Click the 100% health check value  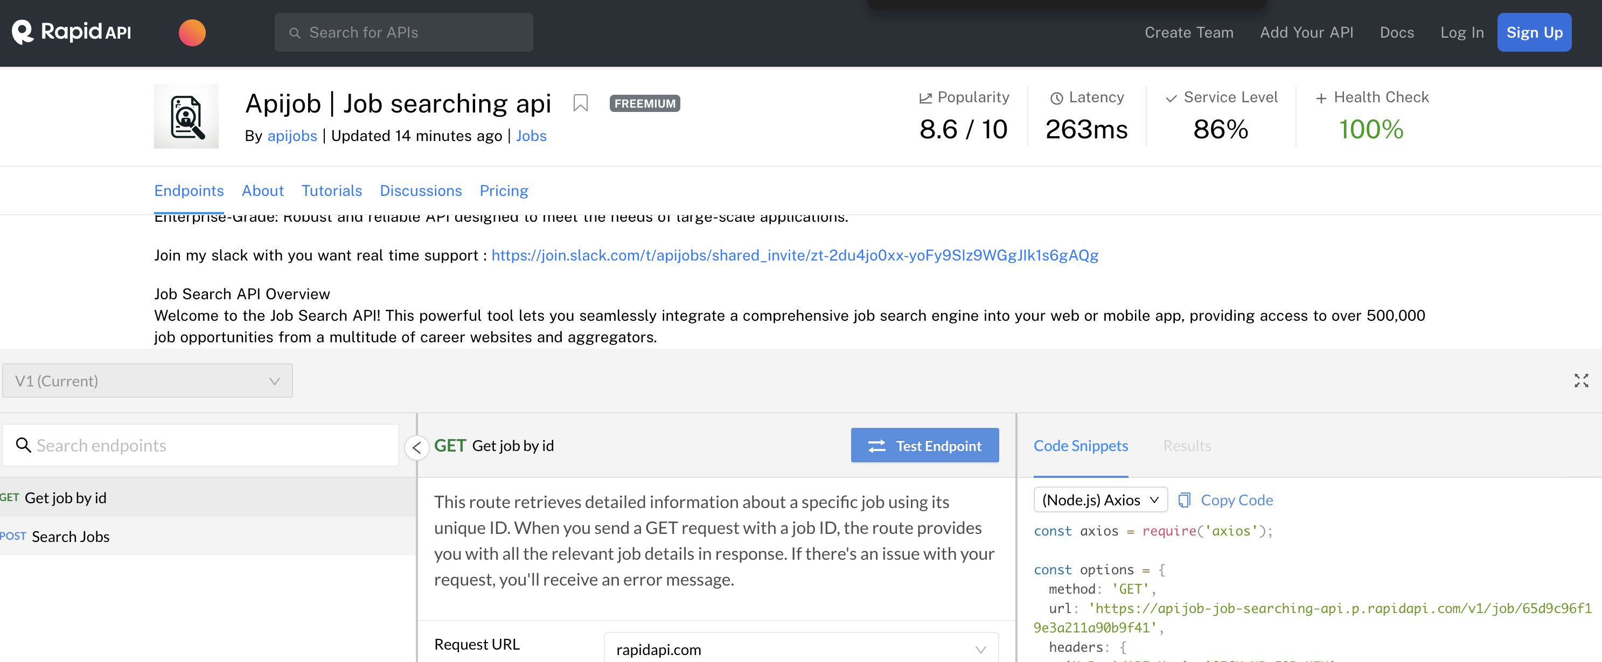1371,130
